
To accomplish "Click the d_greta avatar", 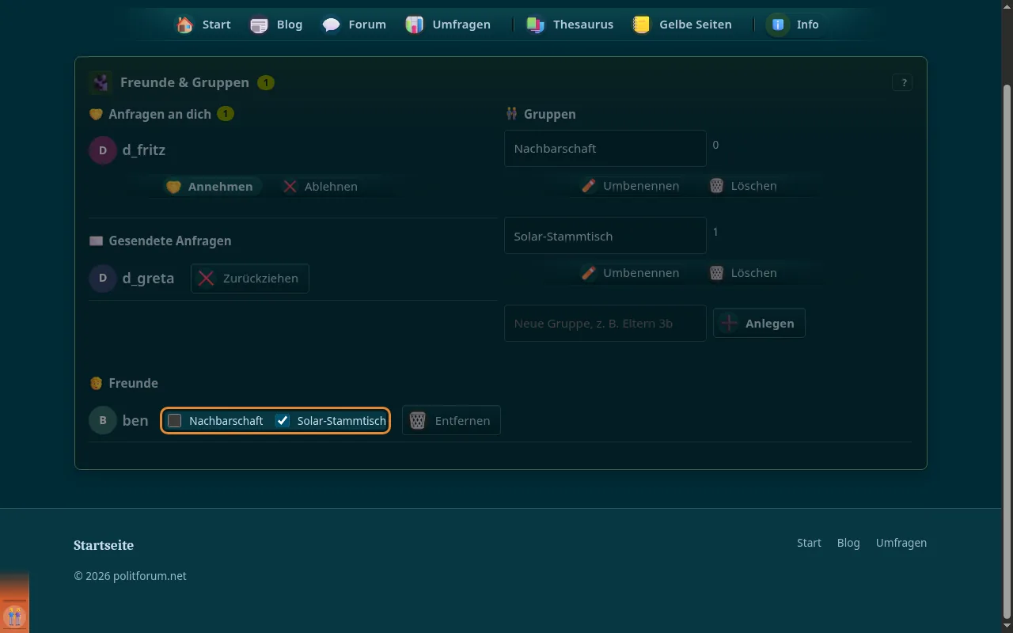I will (x=103, y=279).
